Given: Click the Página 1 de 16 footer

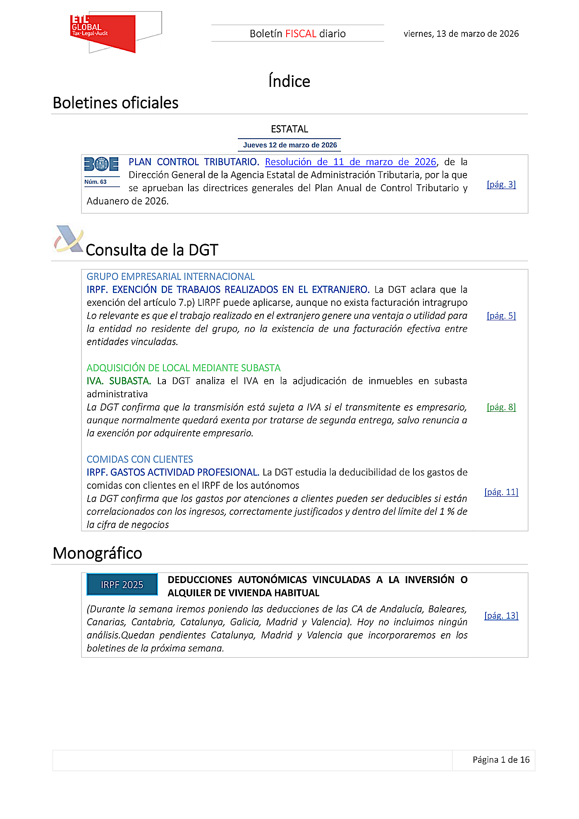Looking at the screenshot, I should coord(501,760).
